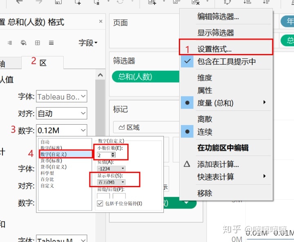Screen dimensions: 294x242
Task: Switch to the 区 tab
Action: (43, 63)
